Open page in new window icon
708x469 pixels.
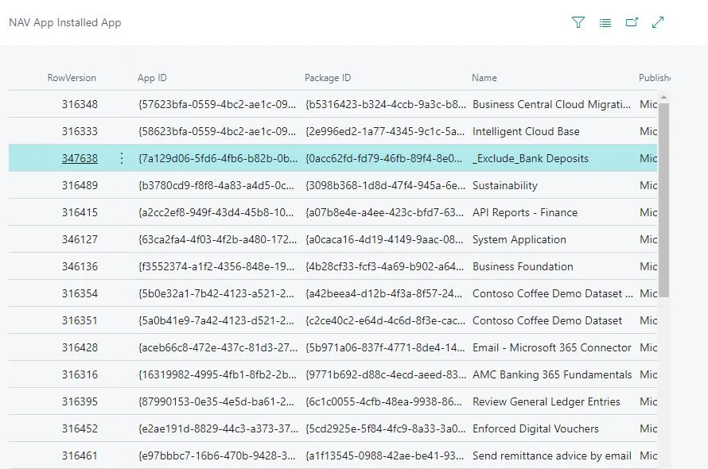632,22
